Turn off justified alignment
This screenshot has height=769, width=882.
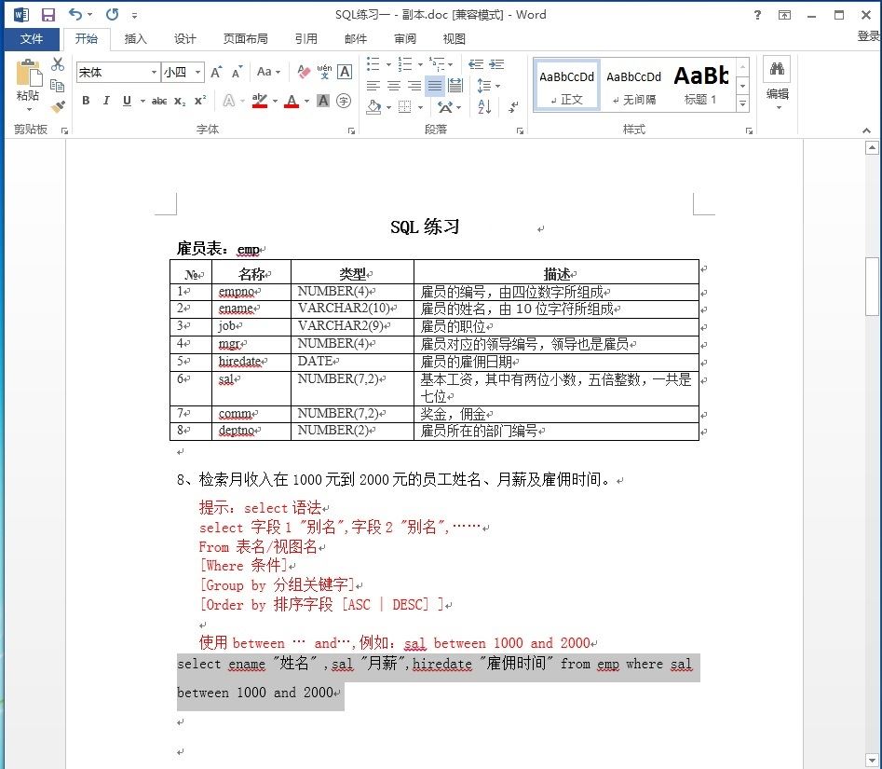[435, 86]
